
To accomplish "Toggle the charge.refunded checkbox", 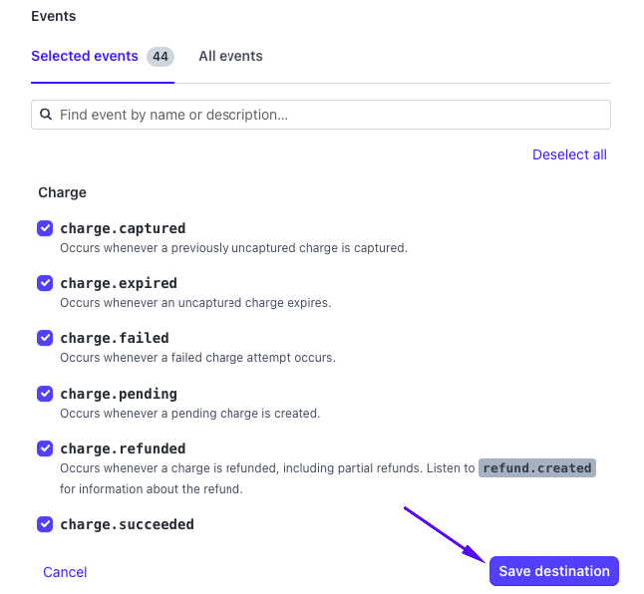I will click(x=45, y=448).
